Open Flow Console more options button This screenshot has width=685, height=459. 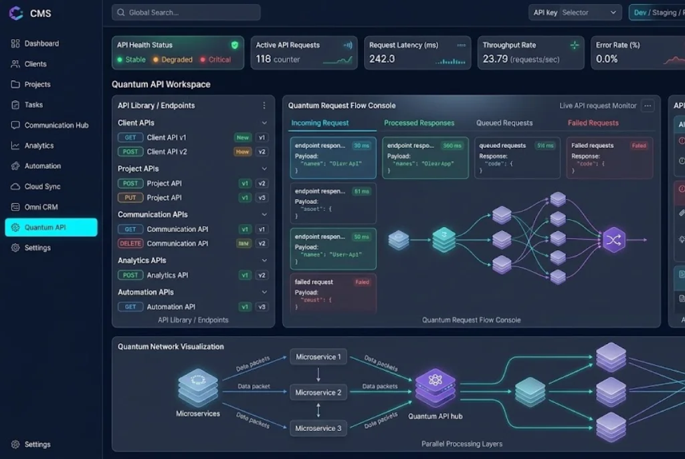click(x=648, y=106)
